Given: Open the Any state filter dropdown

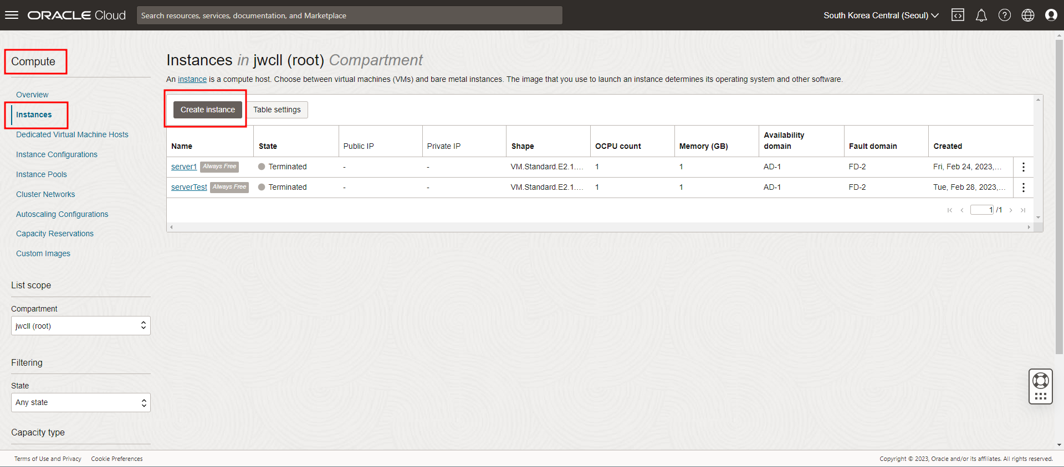Looking at the screenshot, I should coord(81,402).
